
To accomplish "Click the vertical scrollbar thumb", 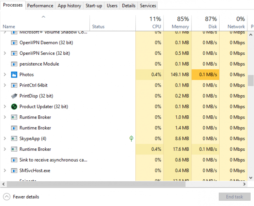I will (x=251, y=80).
